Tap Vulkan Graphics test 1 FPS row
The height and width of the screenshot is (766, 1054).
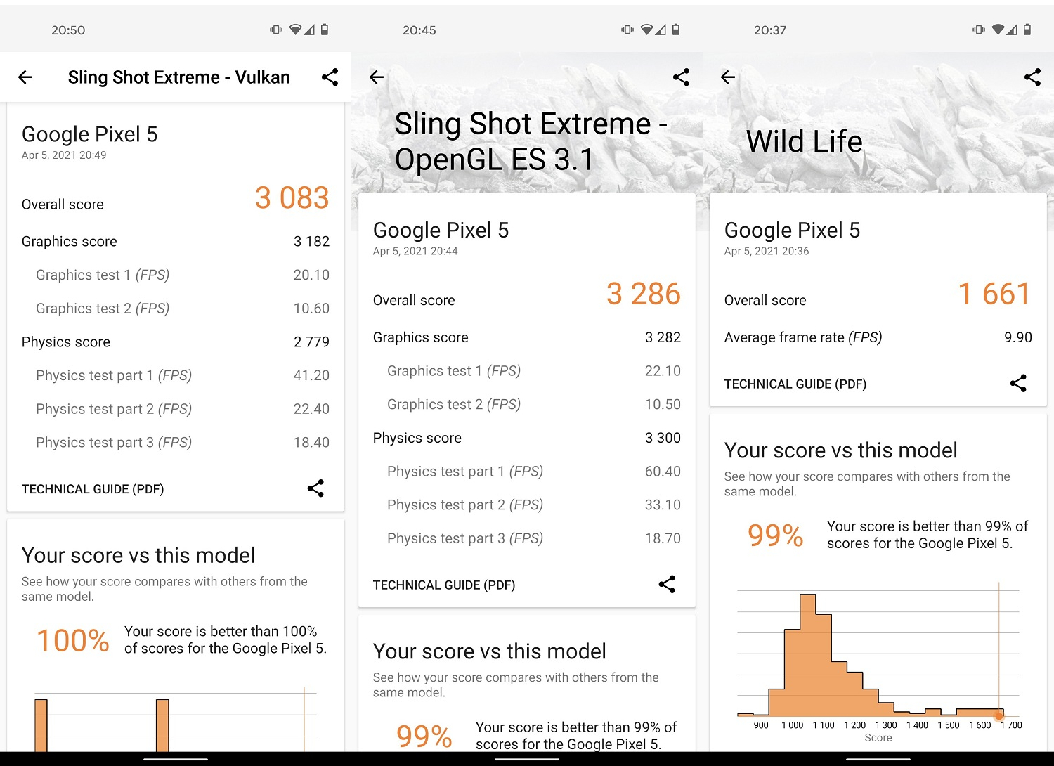pyautogui.click(x=176, y=275)
